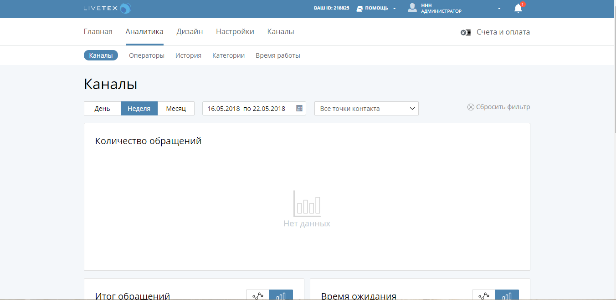Image resolution: width=616 pixels, height=300 pixels.
Task: Switch to the Операторы tab
Action: [146, 55]
